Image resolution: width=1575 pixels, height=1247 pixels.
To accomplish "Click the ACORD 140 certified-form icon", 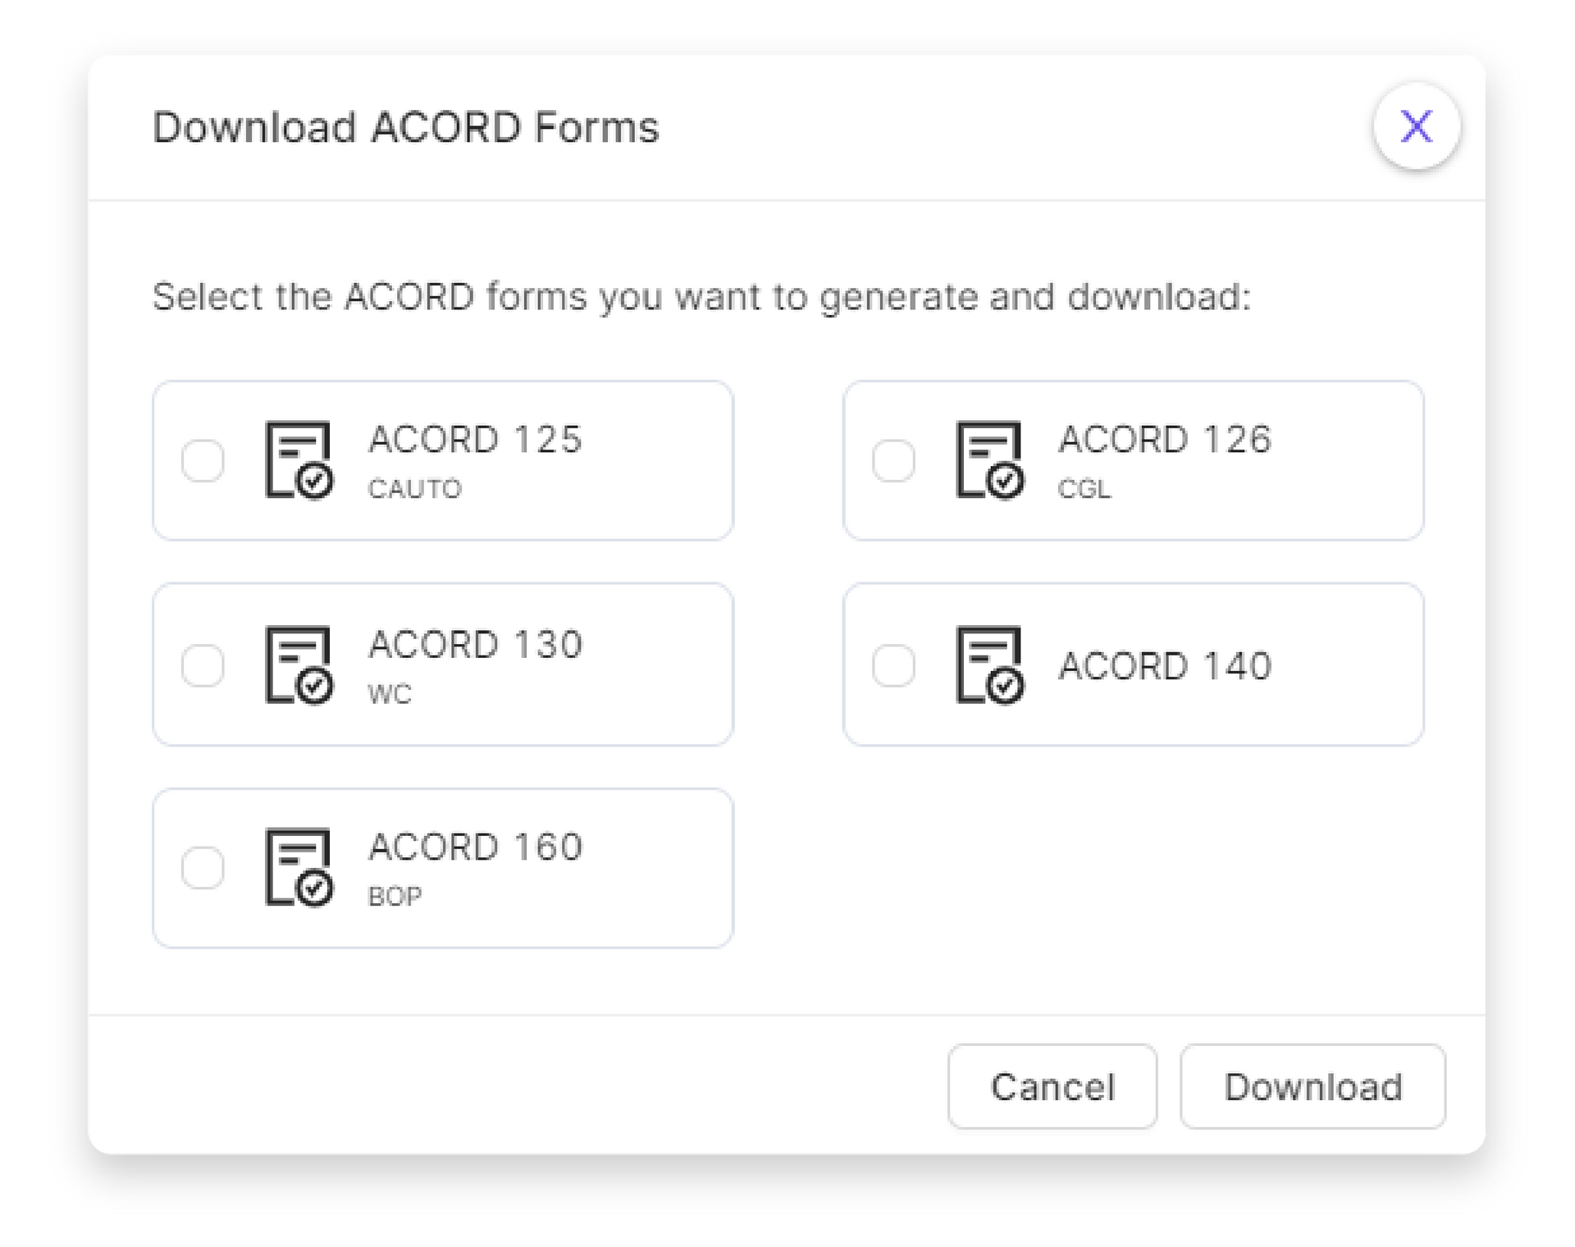I will point(990,665).
